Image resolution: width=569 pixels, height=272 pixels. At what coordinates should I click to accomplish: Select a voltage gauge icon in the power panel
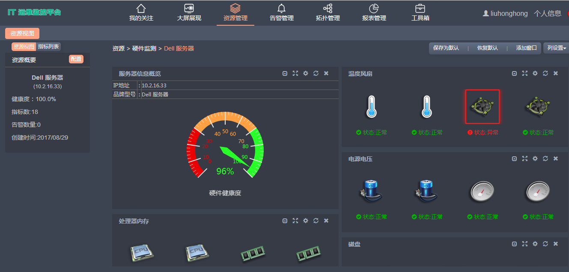pos(482,191)
